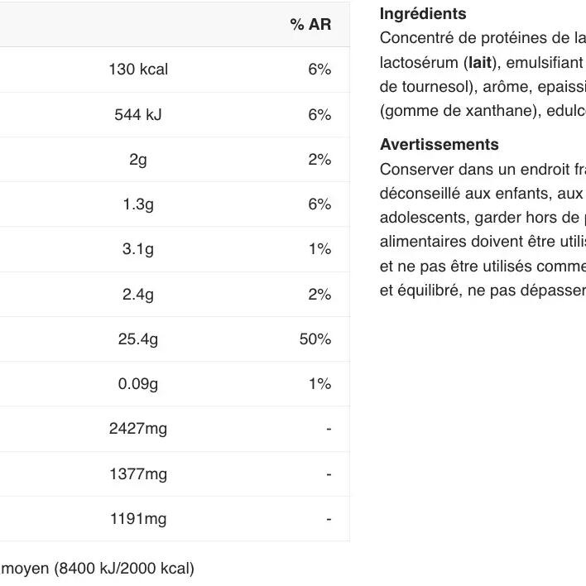Image resolution: width=586 pixels, height=586 pixels.
Task: Click the 6% beside 130 kcal
Action: [319, 70]
